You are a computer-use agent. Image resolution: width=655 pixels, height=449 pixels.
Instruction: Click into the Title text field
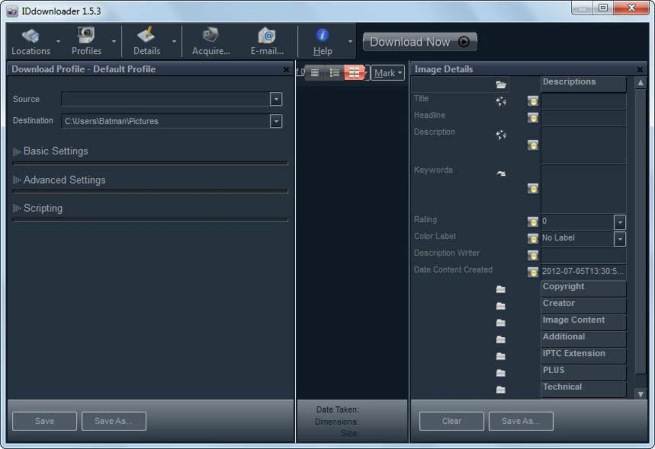[584, 102]
